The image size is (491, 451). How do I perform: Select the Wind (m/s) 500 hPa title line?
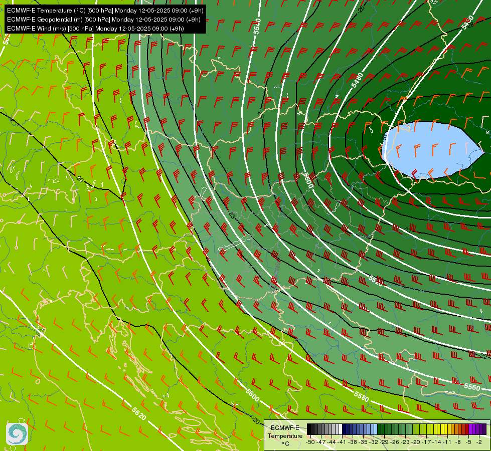(95, 29)
